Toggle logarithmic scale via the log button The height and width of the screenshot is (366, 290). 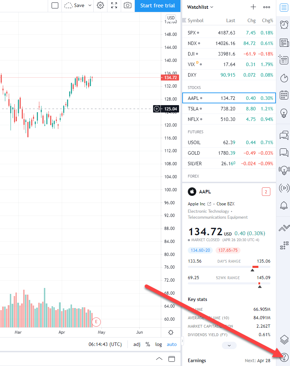tap(158, 344)
